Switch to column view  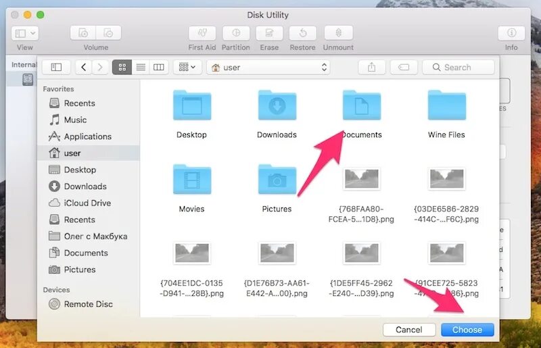click(159, 68)
